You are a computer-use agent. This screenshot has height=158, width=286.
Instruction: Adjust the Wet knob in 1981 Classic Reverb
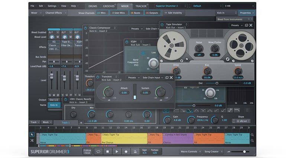coord(92,115)
